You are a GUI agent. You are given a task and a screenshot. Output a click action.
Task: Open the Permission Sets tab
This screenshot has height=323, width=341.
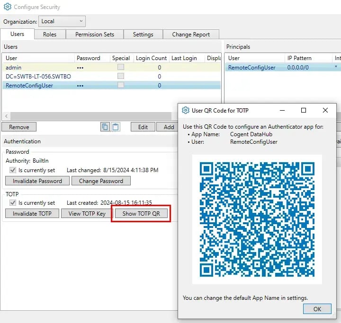point(95,35)
